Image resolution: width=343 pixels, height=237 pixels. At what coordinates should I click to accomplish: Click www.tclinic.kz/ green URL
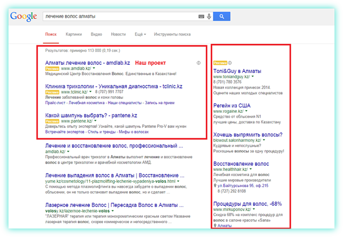(75, 92)
